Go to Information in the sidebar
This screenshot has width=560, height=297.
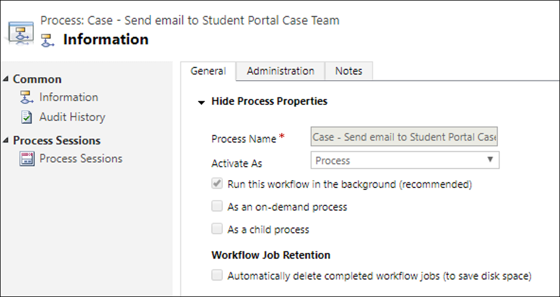tap(68, 97)
